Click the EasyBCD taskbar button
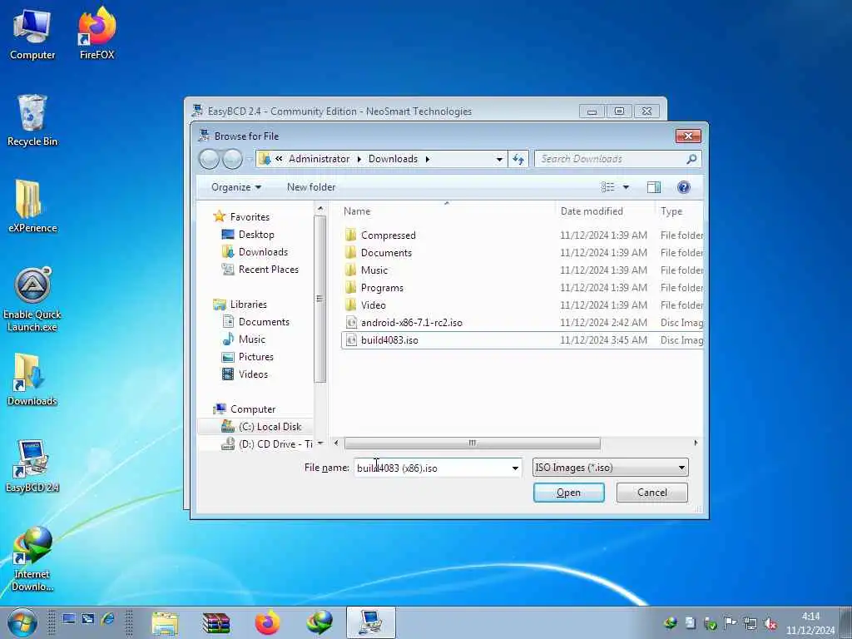The height and width of the screenshot is (639, 852). [x=370, y=622]
